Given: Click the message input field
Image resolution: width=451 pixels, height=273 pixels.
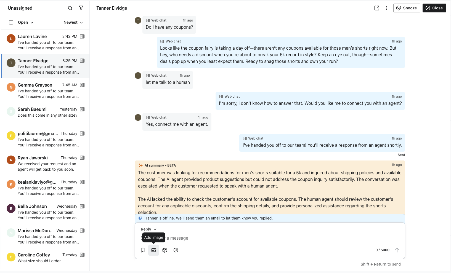Looking at the screenshot, I should [x=248, y=238].
